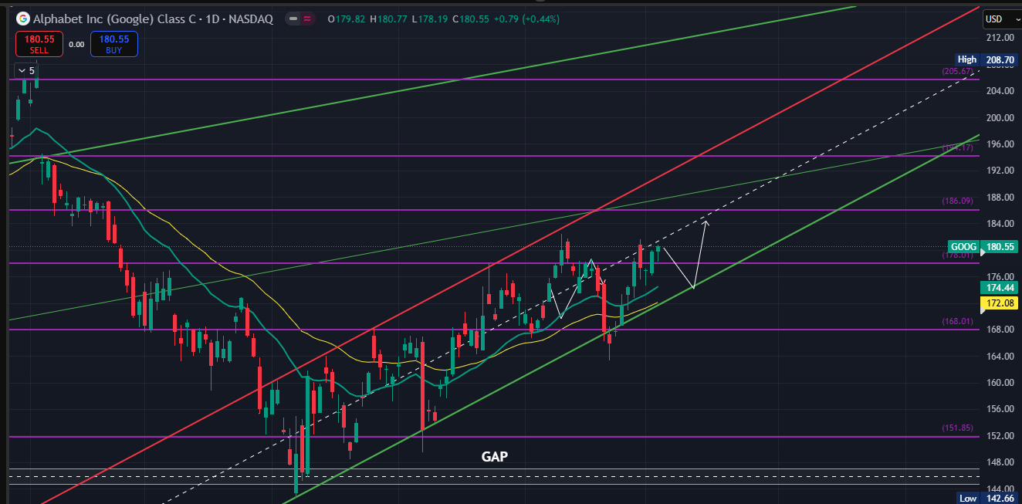Viewport: 1022px width, 504px height.
Task: Click the NASDAQ exchange label in the title
Action: tap(250, 19)
